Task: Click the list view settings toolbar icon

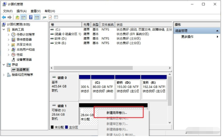Action: pos(56,17)
